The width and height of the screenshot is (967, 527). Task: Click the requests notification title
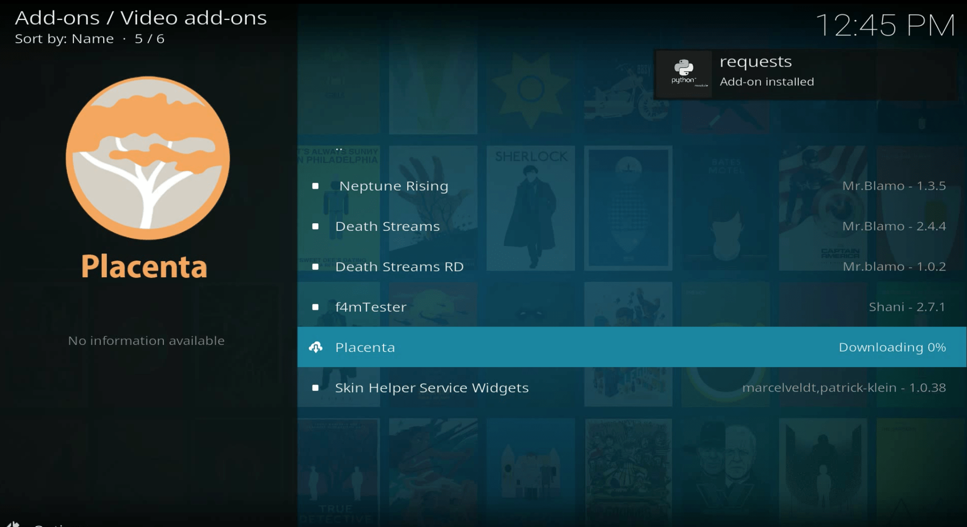(x=756, y=62)
